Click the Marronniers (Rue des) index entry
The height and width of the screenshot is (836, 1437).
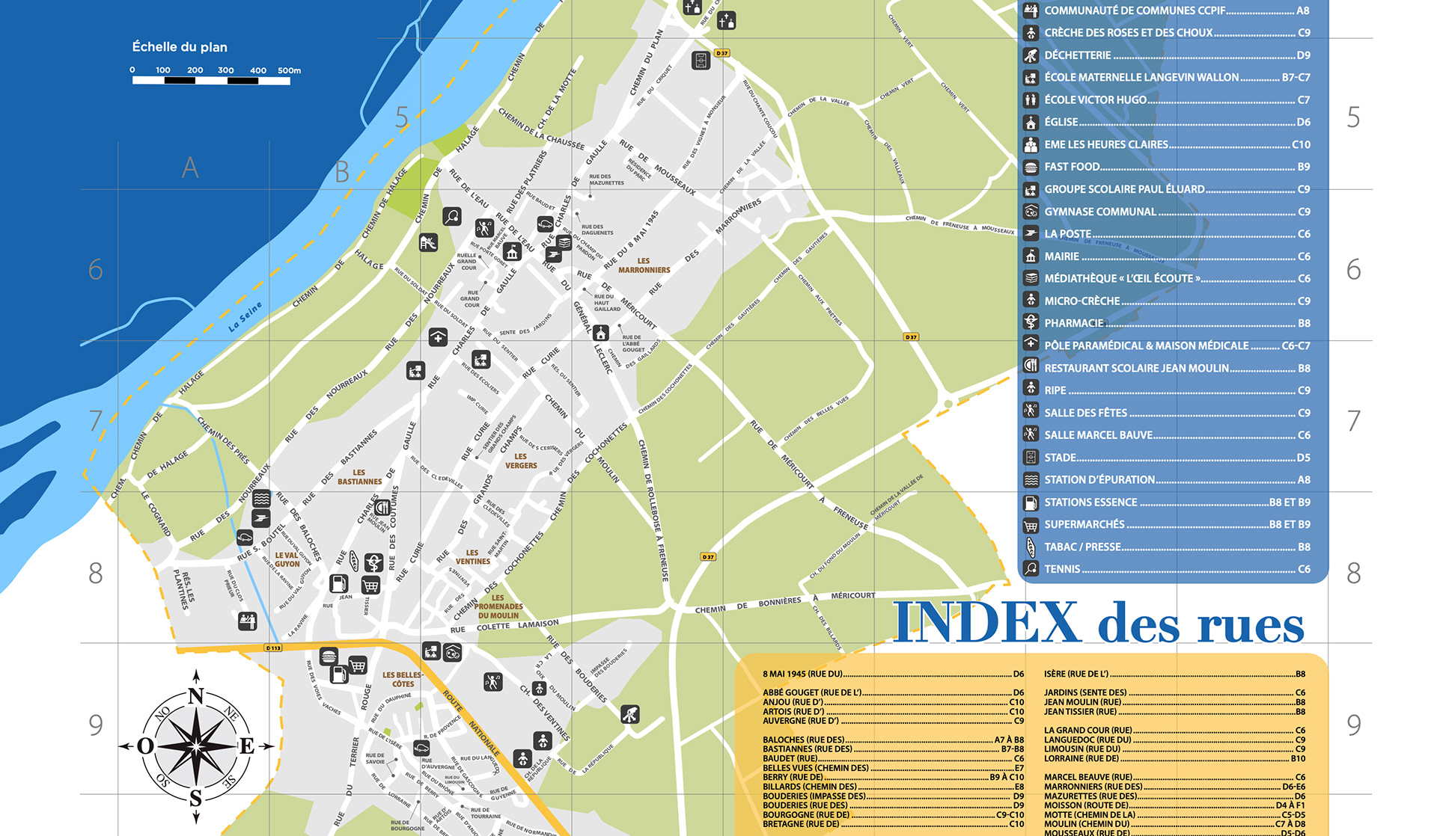[x=1093, y=787]
